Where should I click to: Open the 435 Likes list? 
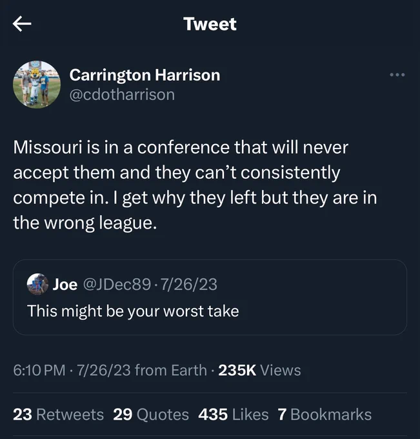234,414
